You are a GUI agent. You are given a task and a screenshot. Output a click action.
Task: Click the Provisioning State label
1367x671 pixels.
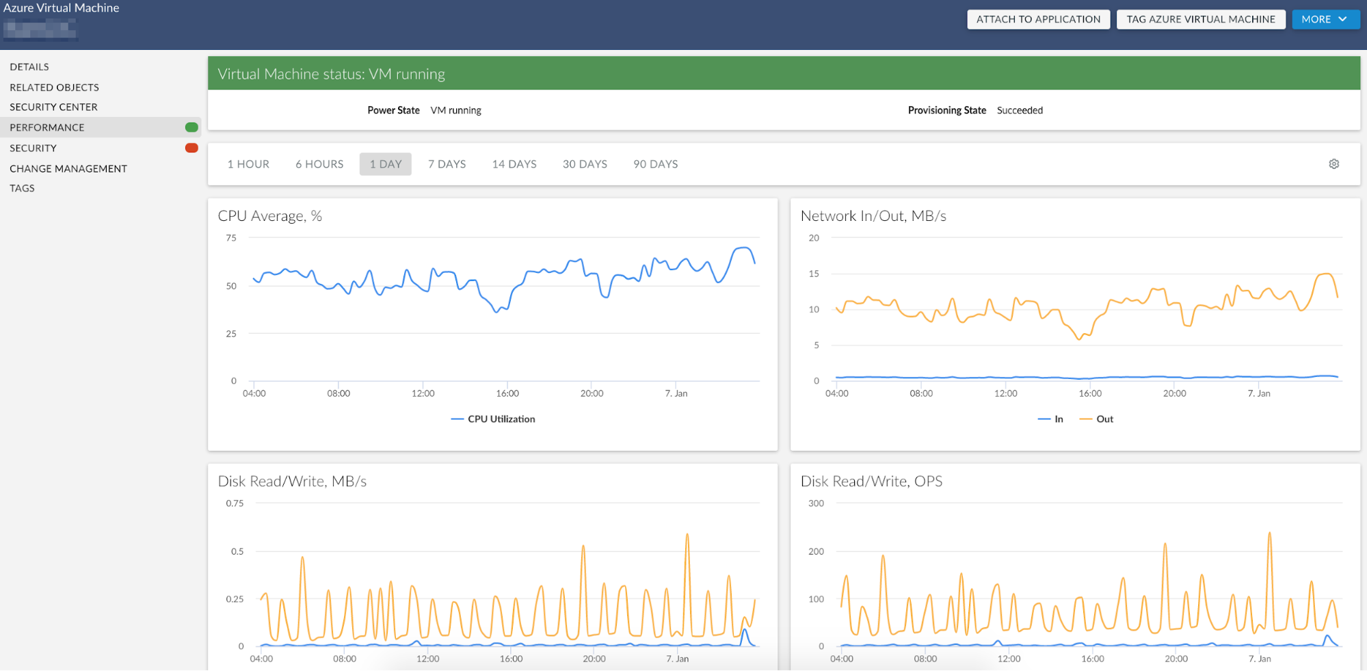(947, 111)
